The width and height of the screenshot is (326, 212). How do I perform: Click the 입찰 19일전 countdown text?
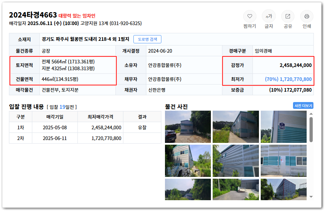pos(62,107)
